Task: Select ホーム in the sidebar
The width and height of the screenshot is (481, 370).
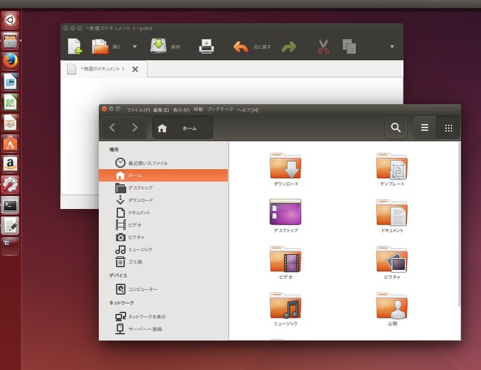Action: tap(163, 175)
